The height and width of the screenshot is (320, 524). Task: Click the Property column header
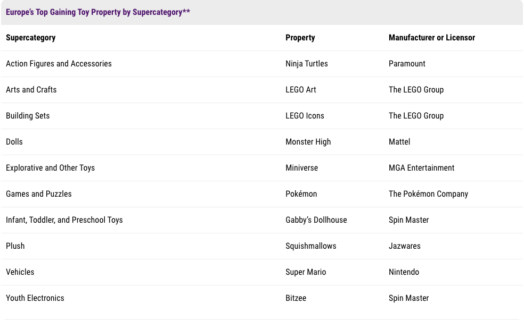click(x=300, y=38)
